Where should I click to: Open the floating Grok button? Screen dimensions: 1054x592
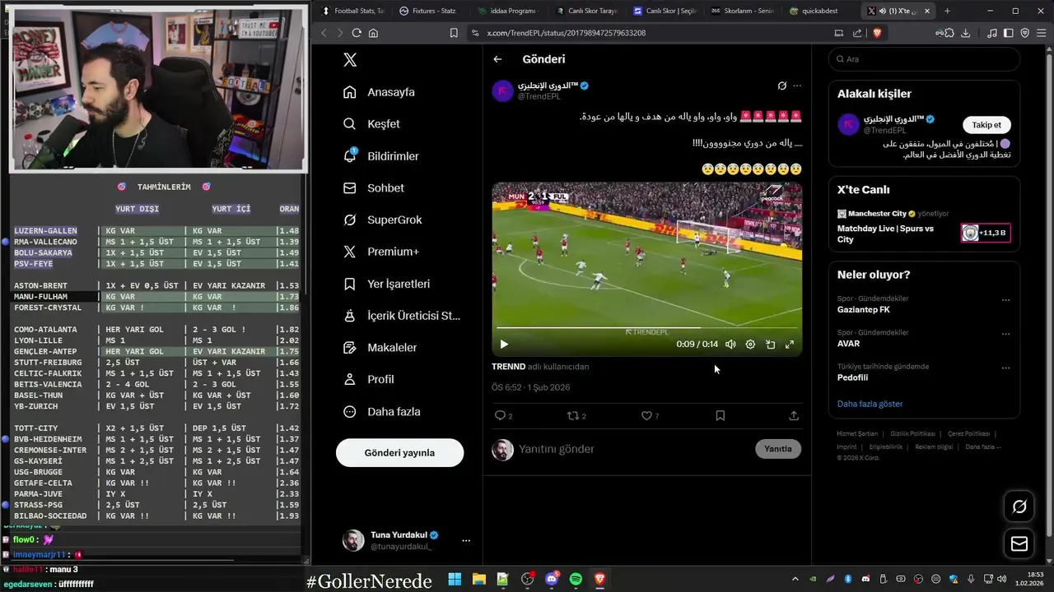[1019, 506]
